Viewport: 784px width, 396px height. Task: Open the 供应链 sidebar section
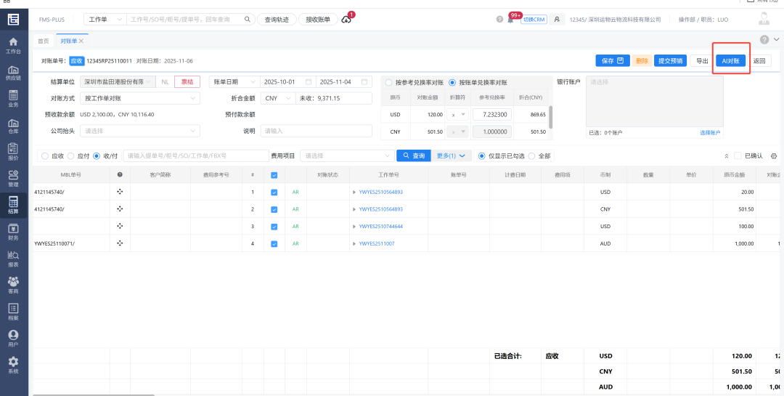coord(14,72)
